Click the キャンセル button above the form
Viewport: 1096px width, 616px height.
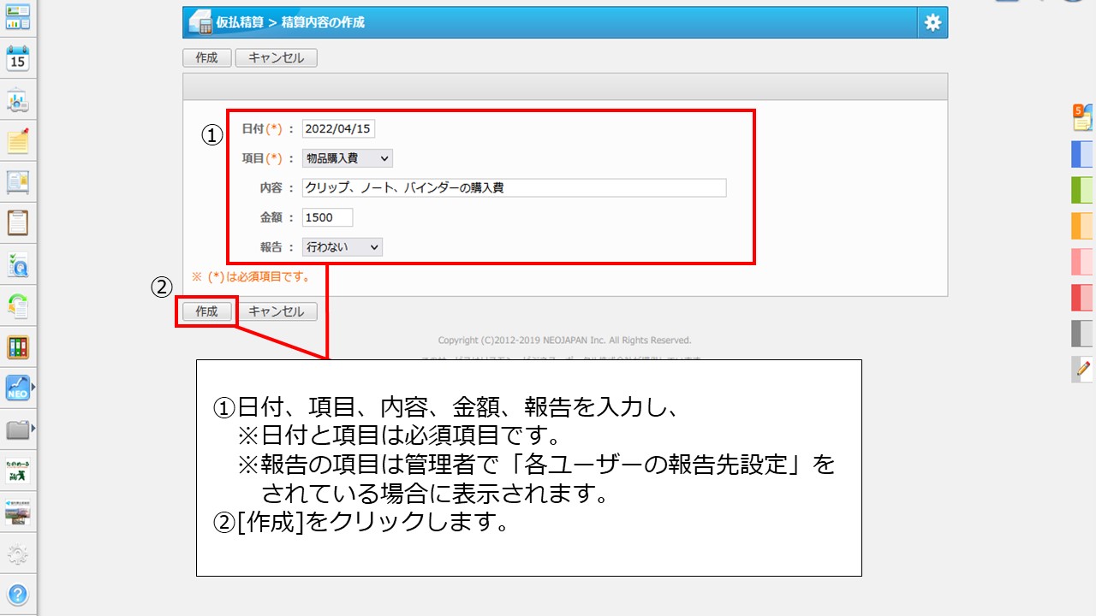276,58
